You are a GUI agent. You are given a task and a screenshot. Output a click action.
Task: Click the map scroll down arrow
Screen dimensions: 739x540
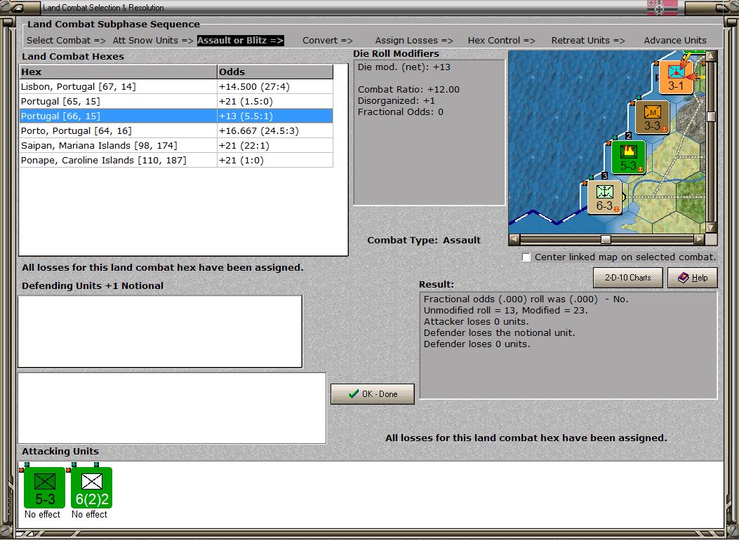click(711, 228)
